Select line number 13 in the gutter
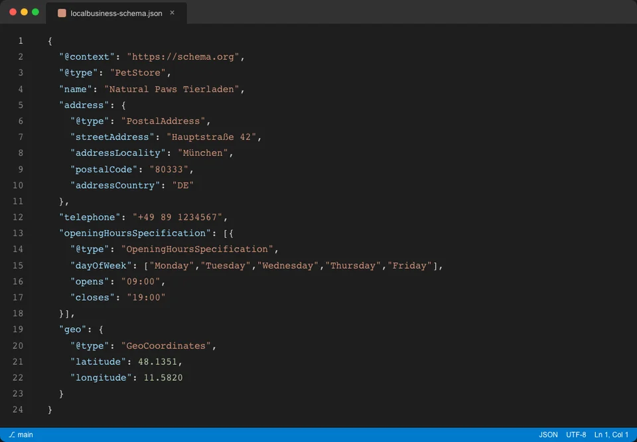 (18, 233)
